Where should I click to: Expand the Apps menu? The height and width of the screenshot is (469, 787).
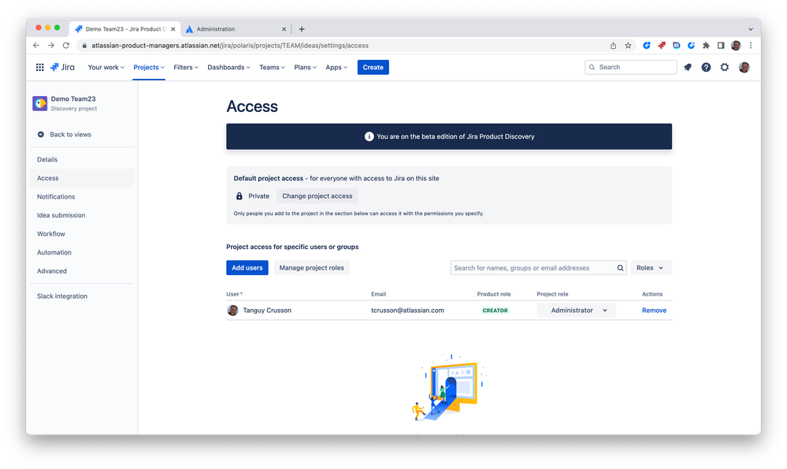point(336,67)
